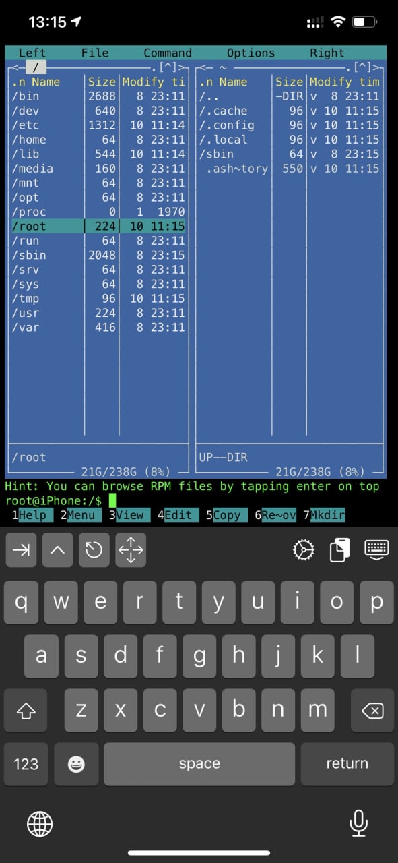Select /etc directory in left panel
Viewport: 398px width, 863px height.
pyautogui.click(x=98, y=125)
